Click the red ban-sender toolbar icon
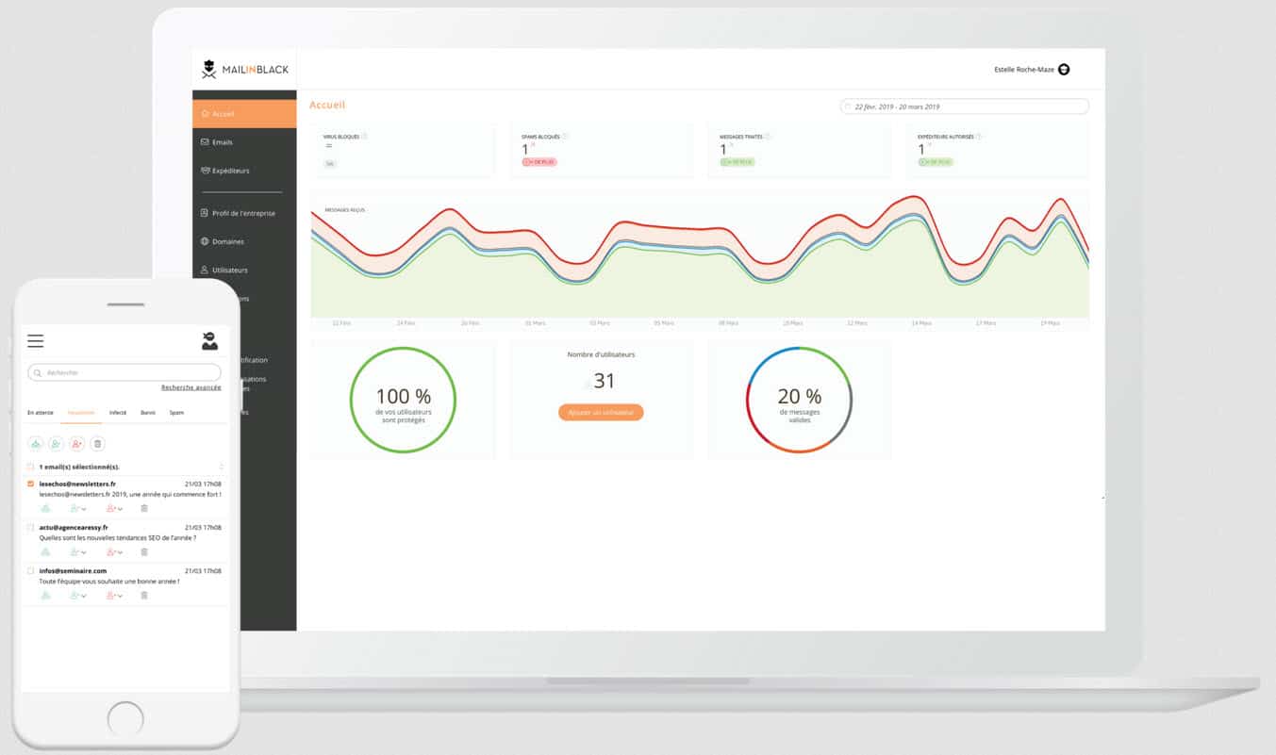 coord(77,443)
